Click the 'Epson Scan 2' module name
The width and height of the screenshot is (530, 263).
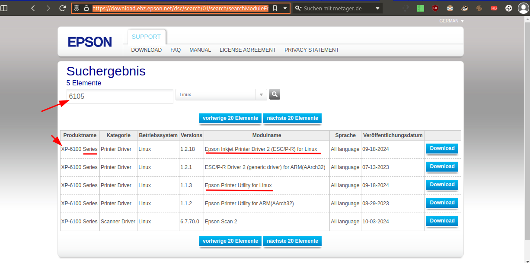(x=221, y=222)
